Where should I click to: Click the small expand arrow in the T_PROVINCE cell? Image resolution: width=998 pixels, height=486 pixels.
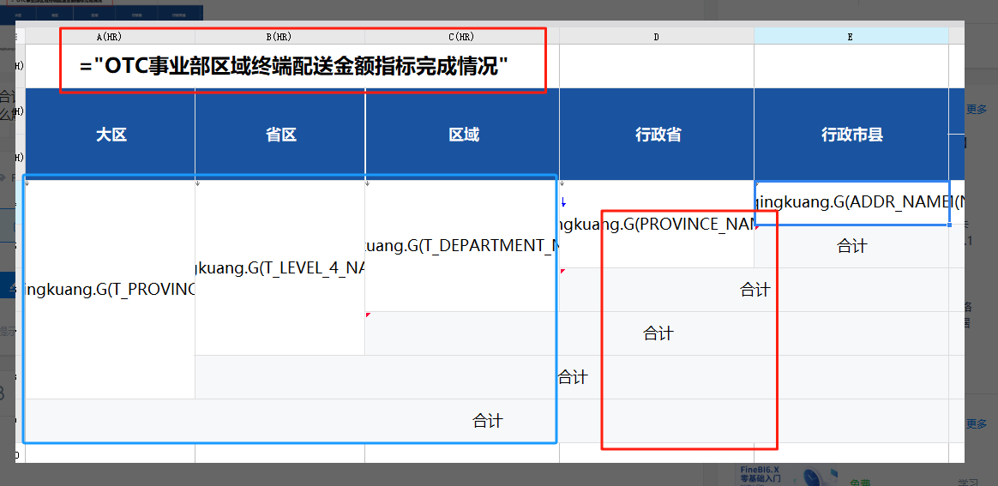(x=28, y=183)
